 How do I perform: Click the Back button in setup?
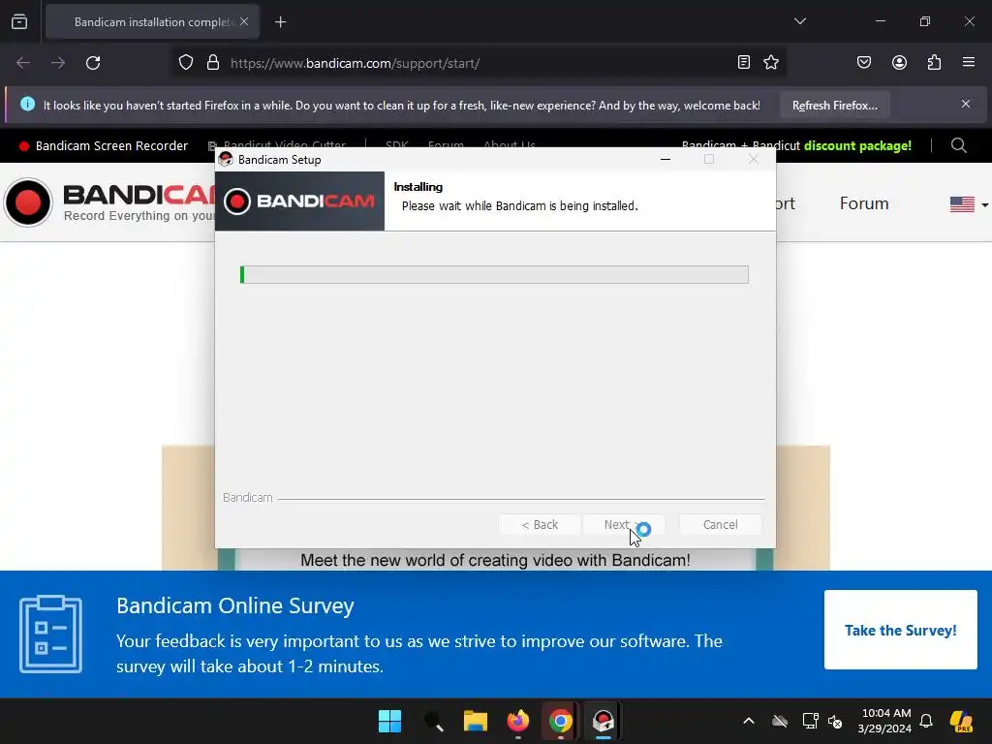[540, 524]
